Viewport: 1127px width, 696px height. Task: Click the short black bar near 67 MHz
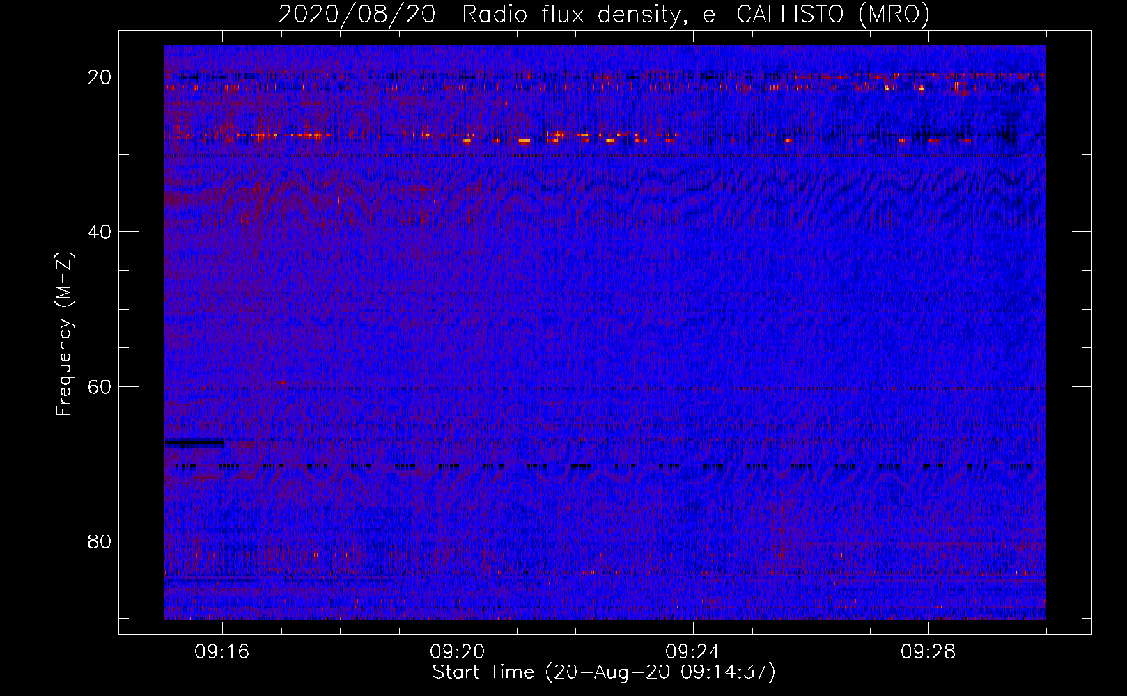coord(194,443)
